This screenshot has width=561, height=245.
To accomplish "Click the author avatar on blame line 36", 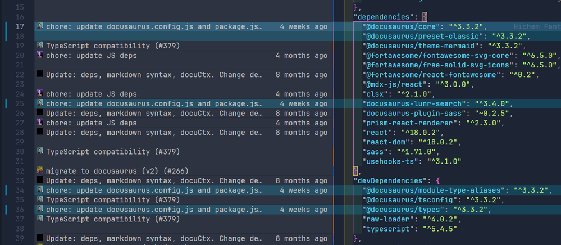I will [x=40, y=209].
